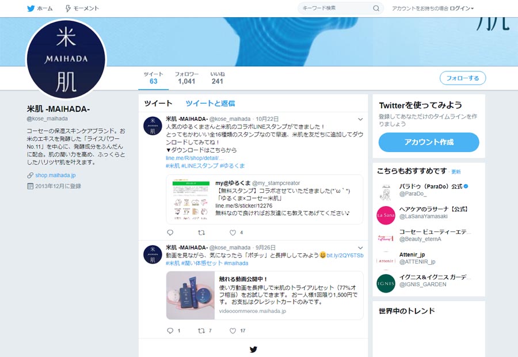Like the 10月22日 LINEスタンプ tweet

tap(233, 233)
